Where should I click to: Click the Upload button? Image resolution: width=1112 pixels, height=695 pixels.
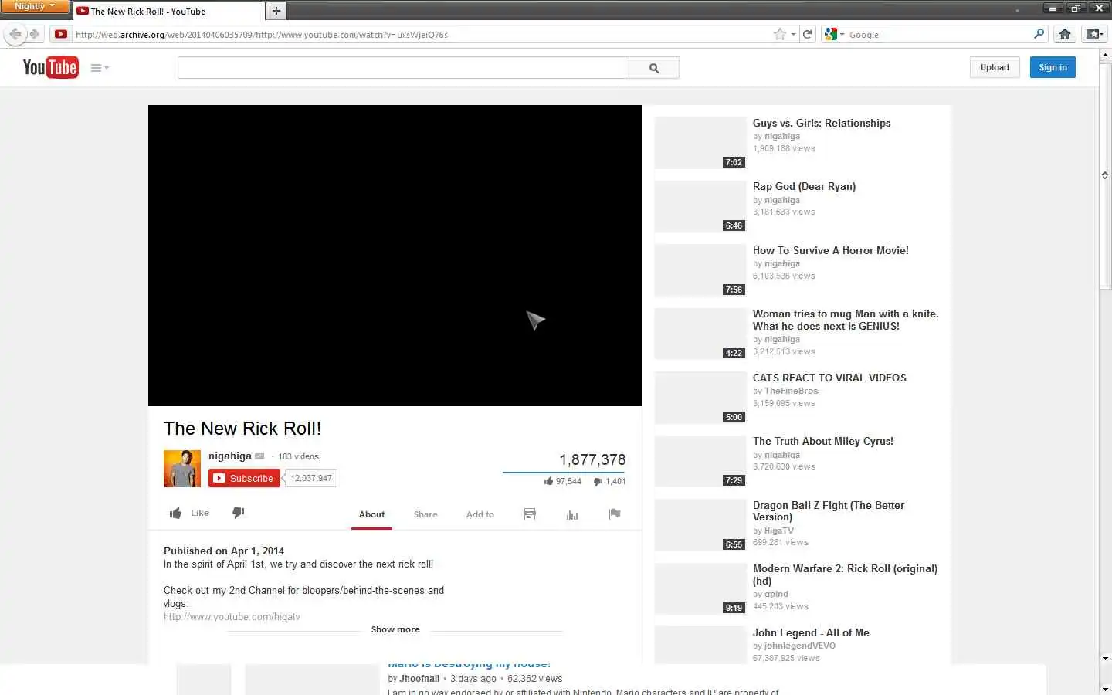click(x=995, y=67)
